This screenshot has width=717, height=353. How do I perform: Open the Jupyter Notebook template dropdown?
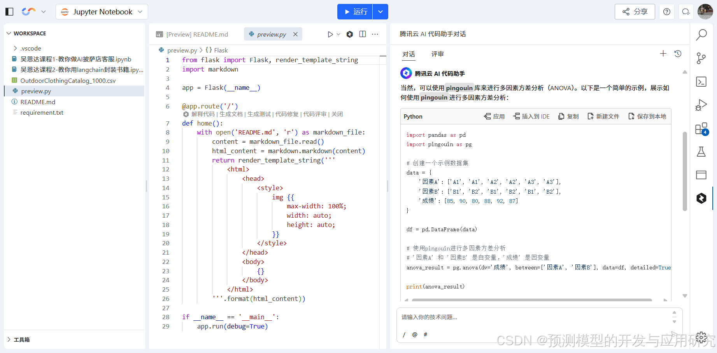[x=102, y=12]
